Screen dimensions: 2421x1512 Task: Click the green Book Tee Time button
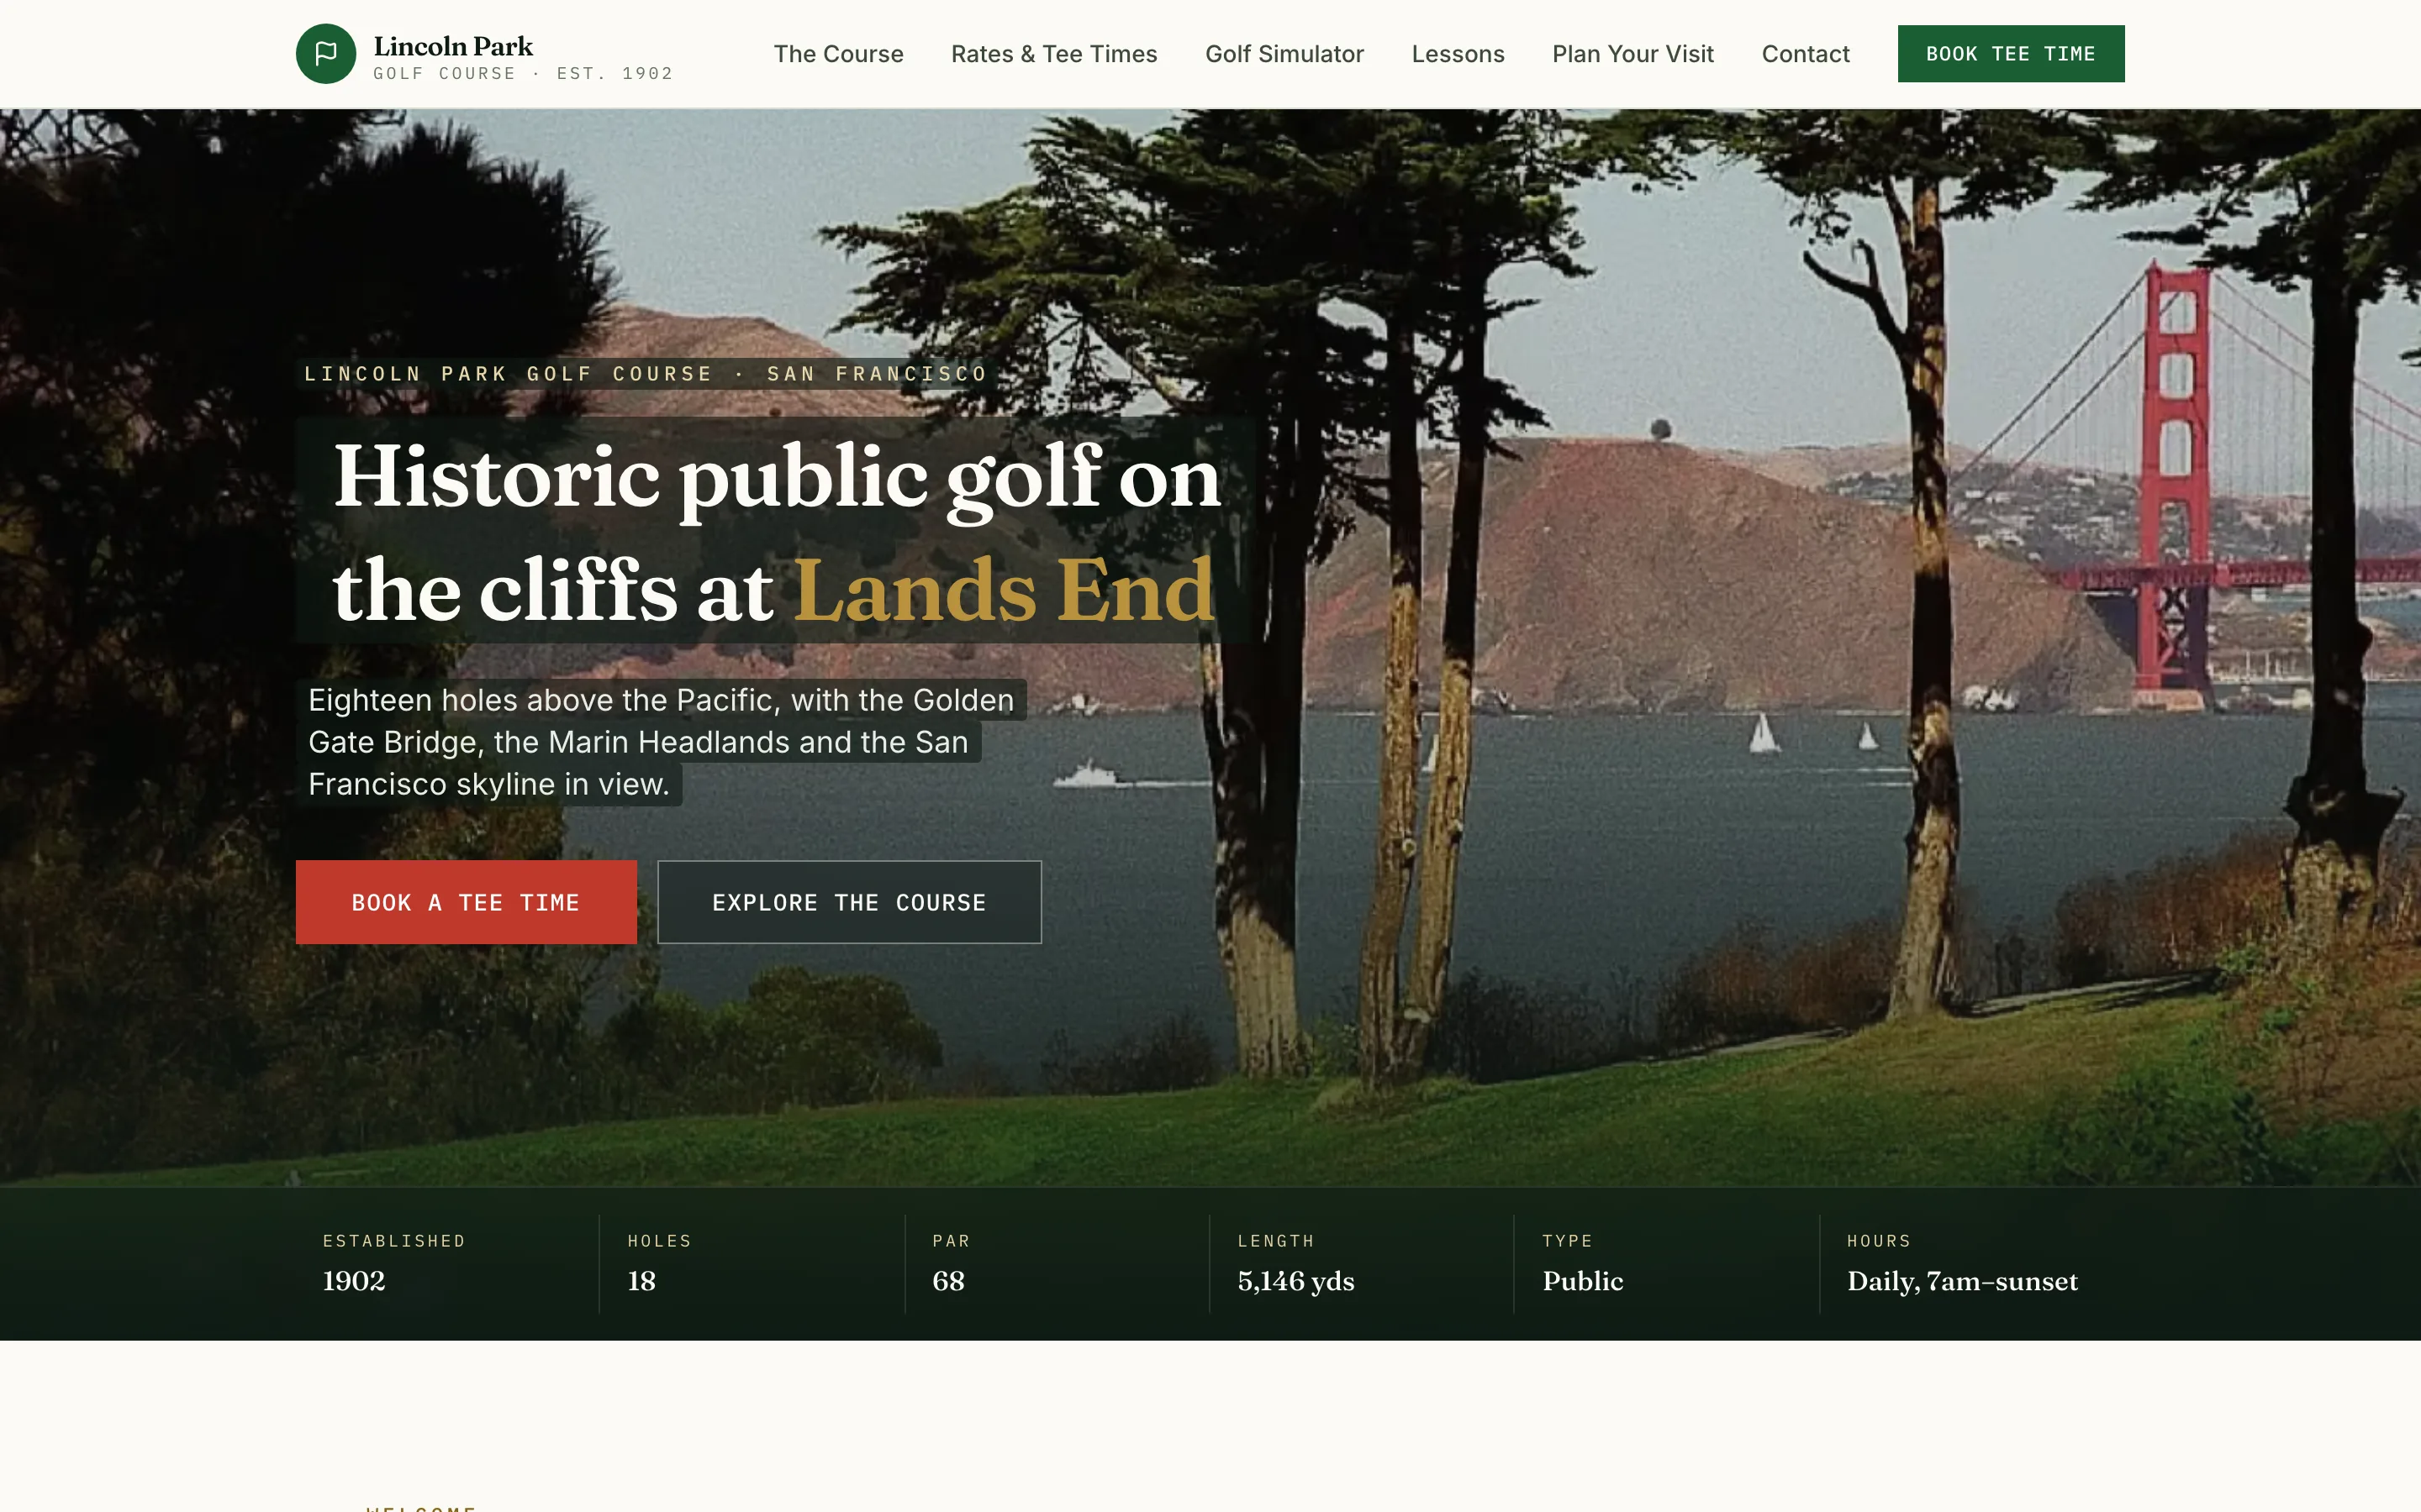pyautogui.click(x=2011, y=54)
